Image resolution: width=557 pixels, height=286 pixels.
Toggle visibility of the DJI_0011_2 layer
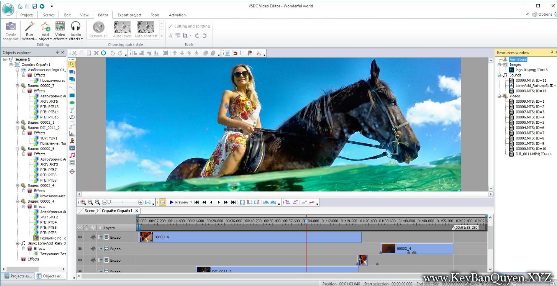point(80,271)
